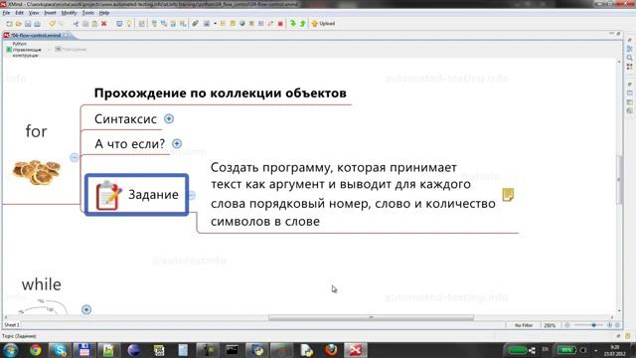Click the Windows Start button
Image resolution: width=636 pixels, height=358 pixels.
pyautogui.click(x=11, y=350)
